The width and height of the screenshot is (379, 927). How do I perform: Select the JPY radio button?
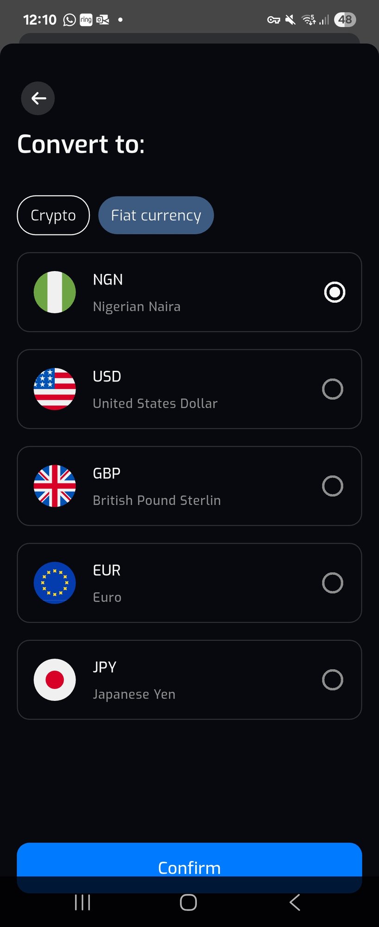333,679
